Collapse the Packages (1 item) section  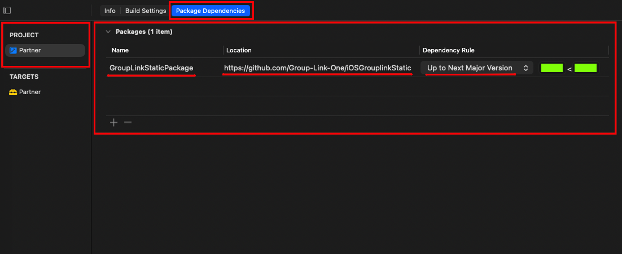tap(108, 32)
